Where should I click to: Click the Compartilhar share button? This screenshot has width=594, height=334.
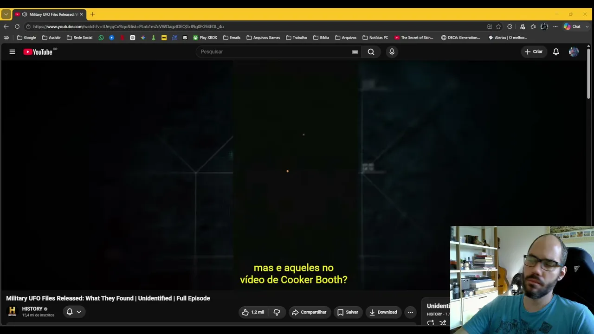309,312
